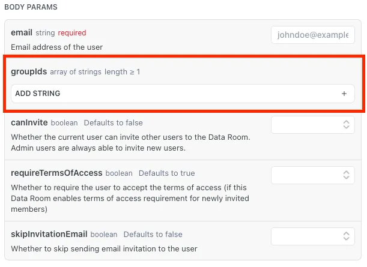Click the requireTermsOfAccess parameter label

point(56,173)
